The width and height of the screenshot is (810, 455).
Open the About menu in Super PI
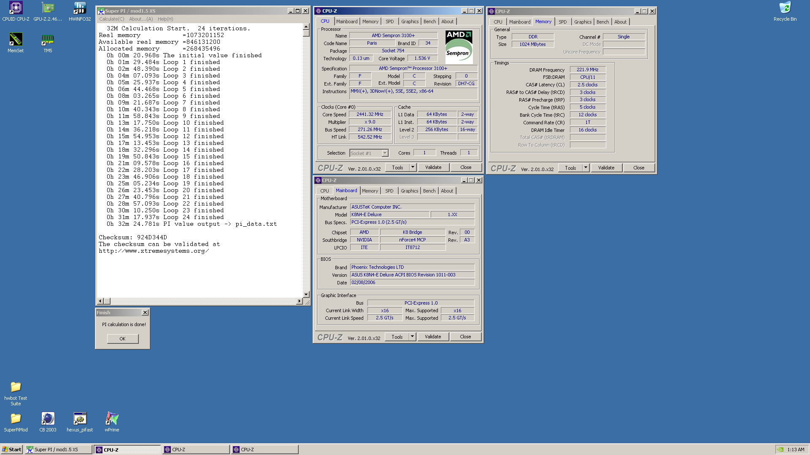click(x=141, y=19)
